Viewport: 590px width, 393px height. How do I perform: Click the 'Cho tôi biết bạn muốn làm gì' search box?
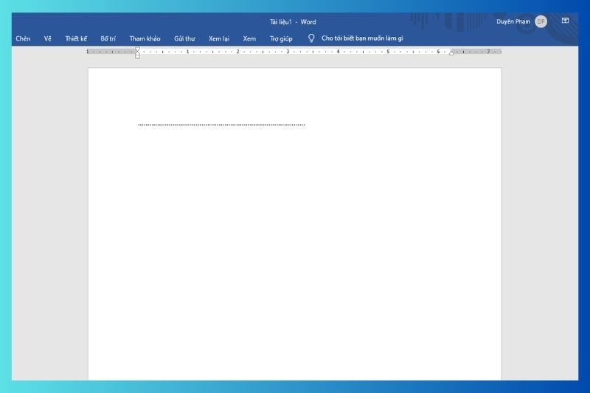pos(362,38)
